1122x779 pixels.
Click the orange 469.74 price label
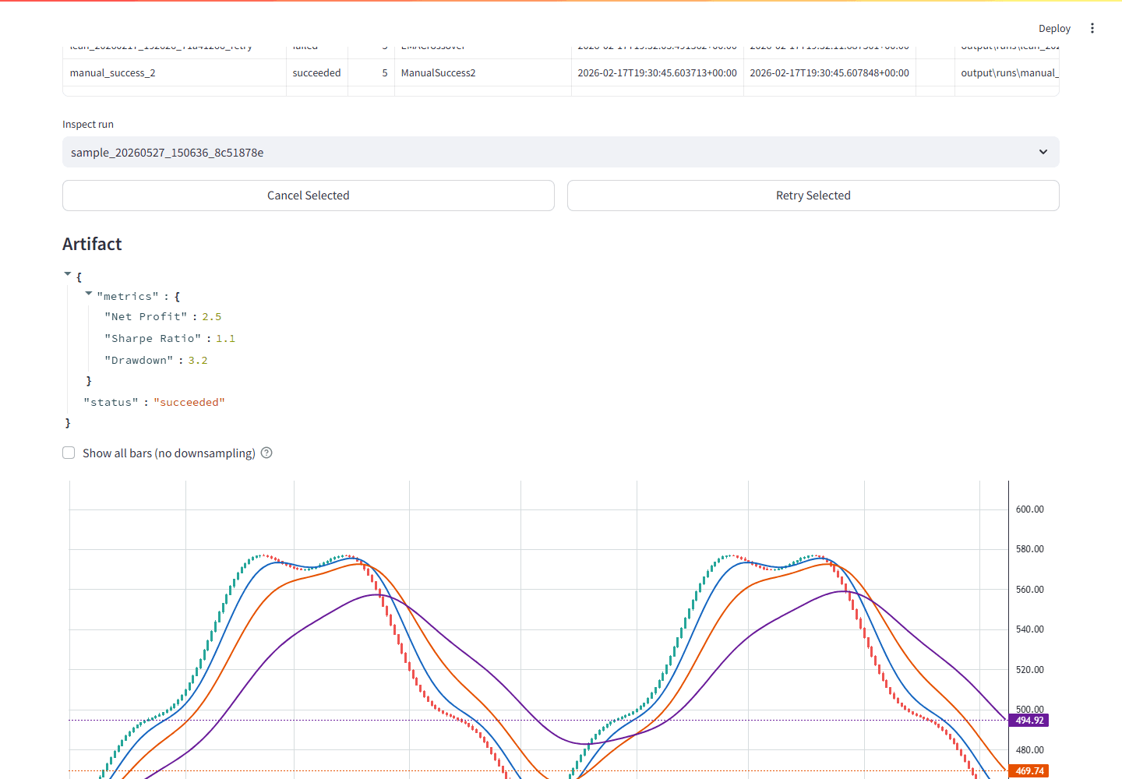(x=1029, y=771)
